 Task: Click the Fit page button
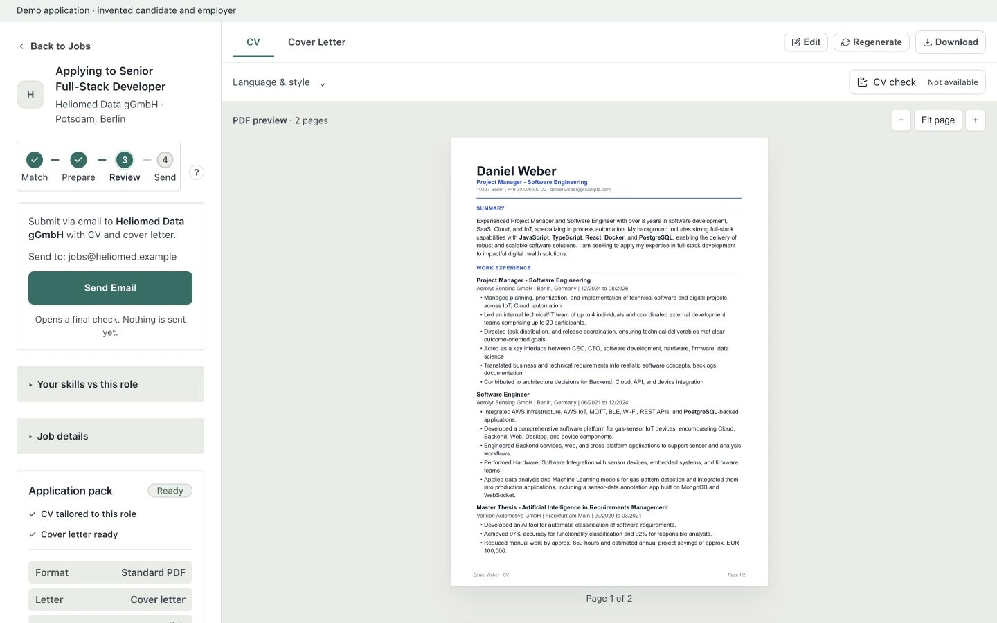[x=938, y=120]
